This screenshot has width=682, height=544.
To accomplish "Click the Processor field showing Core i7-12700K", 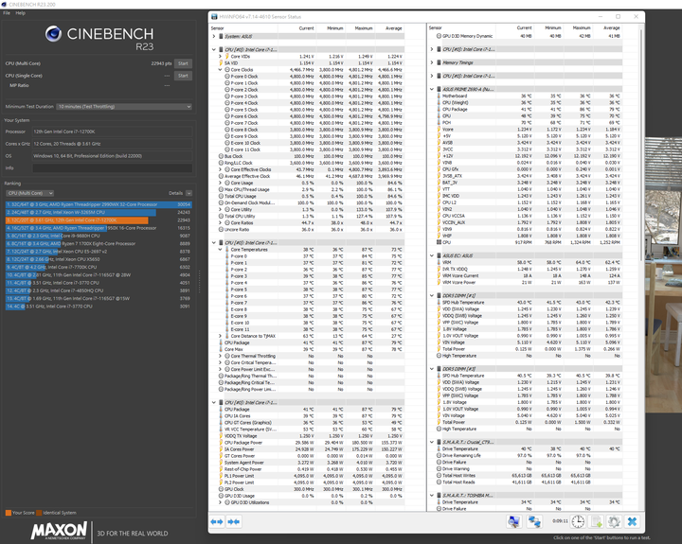I will (112, 132).
